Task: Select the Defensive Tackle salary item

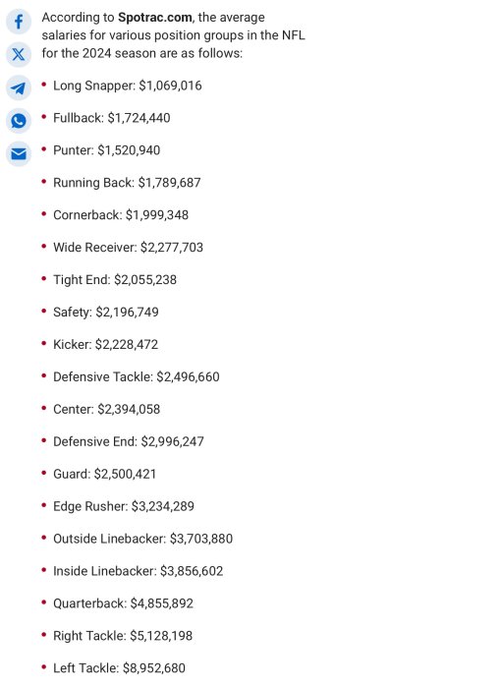Action: [x=136, y=376]
